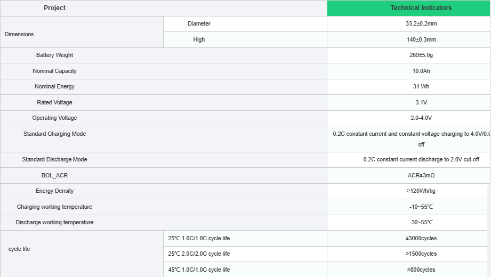Image resolution: width=491 pixels, height=277 pixels.
Task: Click the 140±0.3mm height value
Action: pos(421,40)
